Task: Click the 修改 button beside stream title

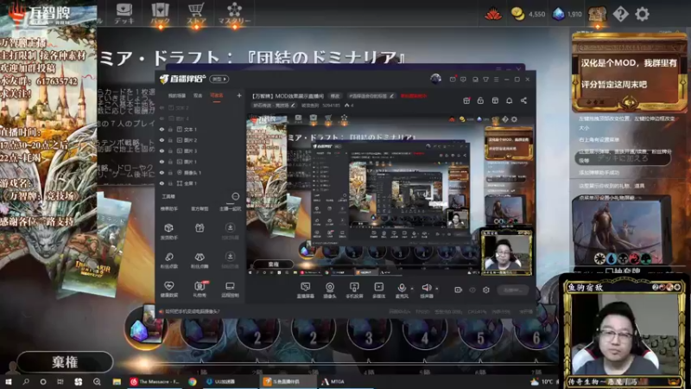Action: point(335,96)
